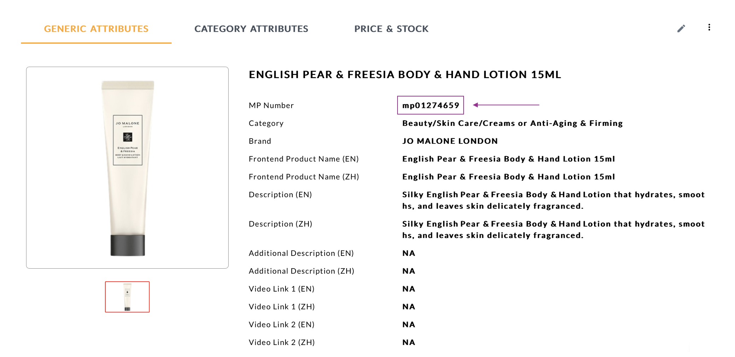The height and width of the screenshot is (357, 735).
Task: Click the Description (ZH) text value
Action: tap(553, 230)
